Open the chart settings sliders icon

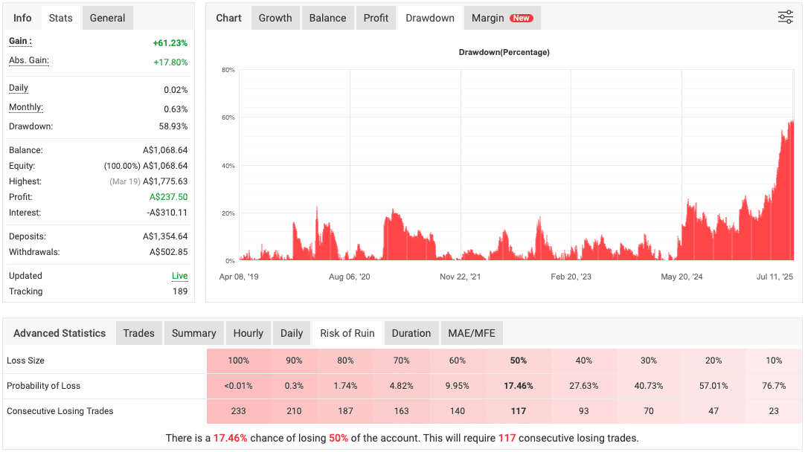(x=786, y=16)
